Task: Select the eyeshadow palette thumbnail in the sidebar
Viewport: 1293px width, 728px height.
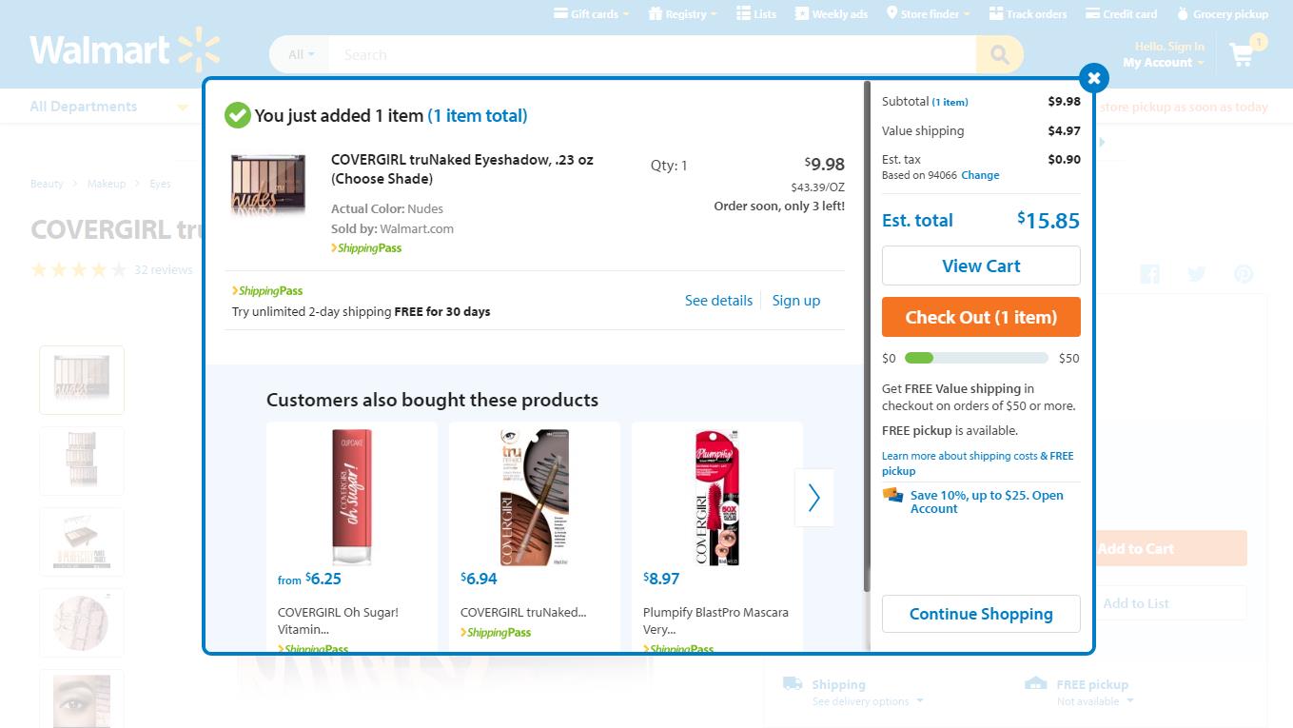Action: click(x=82, y=379)
